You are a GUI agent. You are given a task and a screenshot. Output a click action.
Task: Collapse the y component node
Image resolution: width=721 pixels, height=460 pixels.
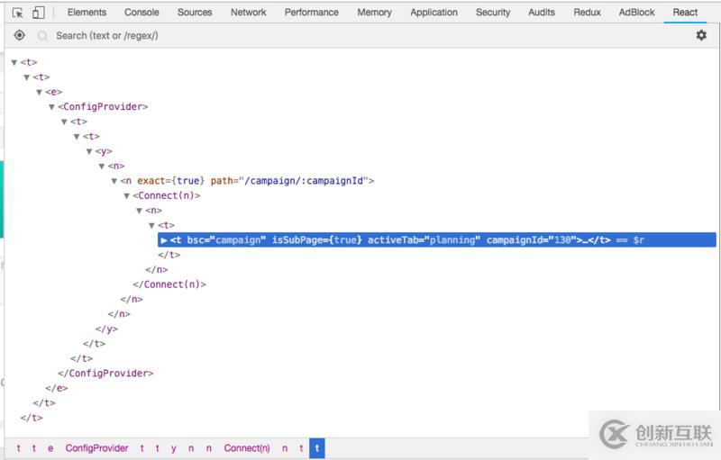(89, 151)
